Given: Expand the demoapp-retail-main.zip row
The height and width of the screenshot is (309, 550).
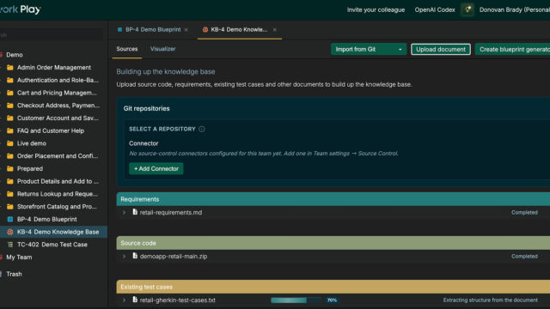Looking at the screenshot, I should point(124,256).
